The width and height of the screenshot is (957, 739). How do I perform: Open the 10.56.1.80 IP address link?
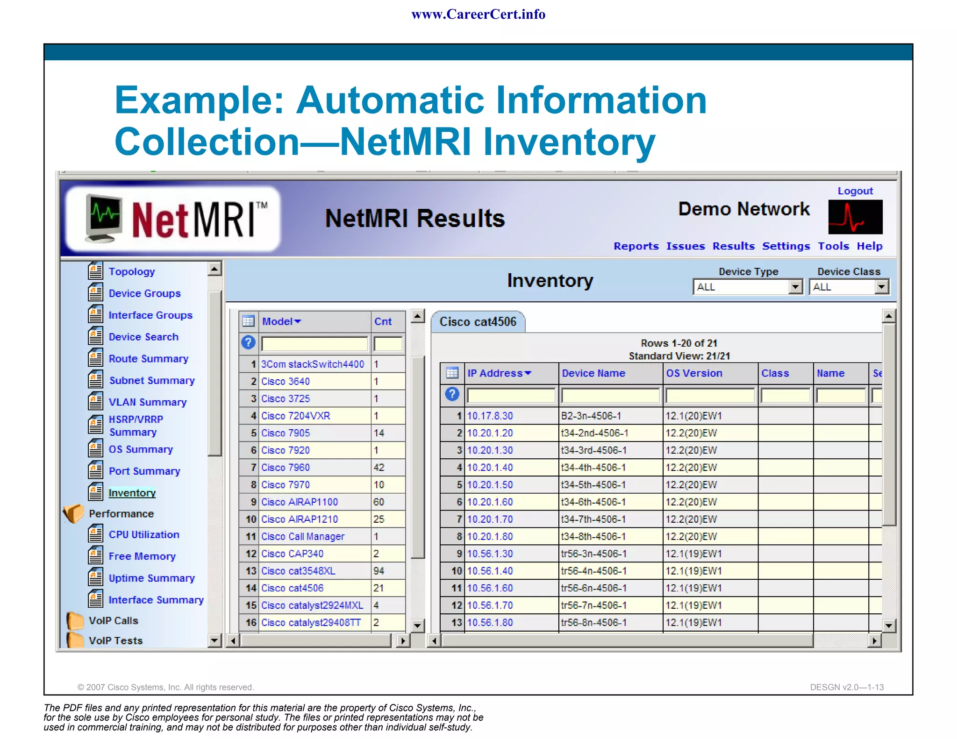click(490, 622)
